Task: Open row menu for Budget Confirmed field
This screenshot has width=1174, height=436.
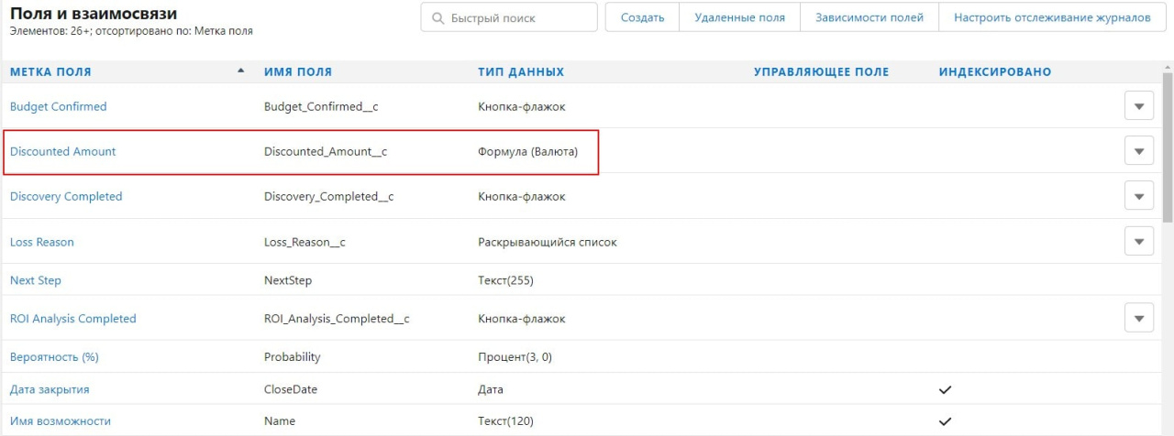Action: pyautogui.click(x=1138, y=106)
